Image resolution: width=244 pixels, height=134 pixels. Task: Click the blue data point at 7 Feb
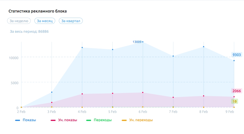click(x=173, y=56)
